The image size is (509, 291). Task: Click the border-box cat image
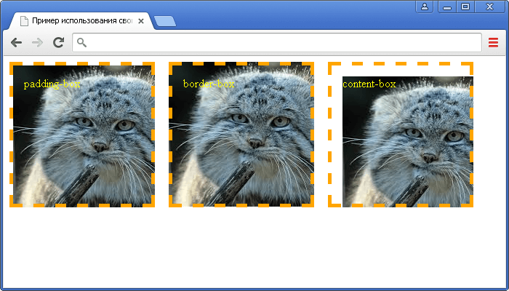click(x=241, y=135)
